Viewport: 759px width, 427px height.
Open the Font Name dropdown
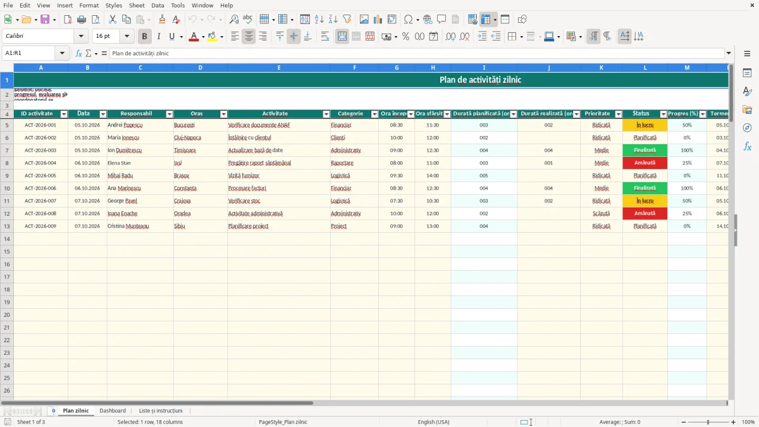pyautogui.click(x=81, y=37)
